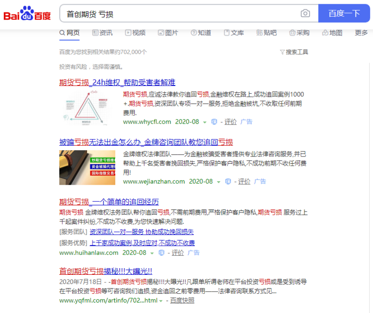Click the date 2020年7月18日
Viewport: 373px width, 313px height.
pyautogui.click(x=80, y=282)
